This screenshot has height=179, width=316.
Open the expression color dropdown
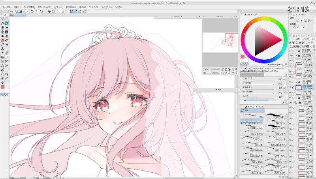pos(299,27)
